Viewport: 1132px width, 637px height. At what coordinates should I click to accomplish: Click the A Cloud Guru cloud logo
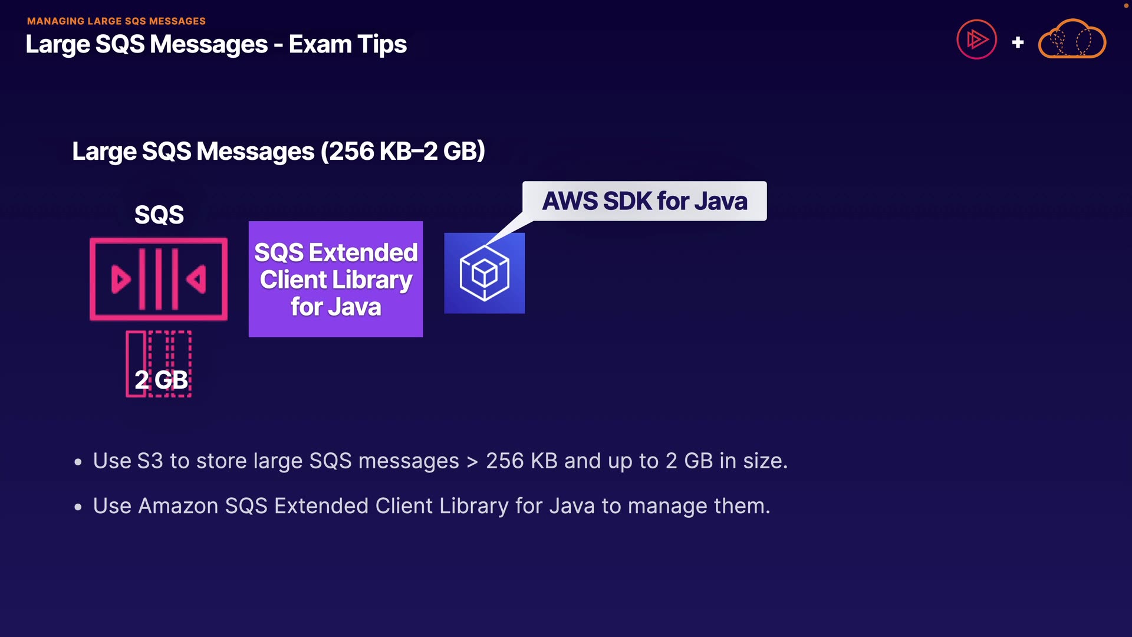(x=1072, y=40)
